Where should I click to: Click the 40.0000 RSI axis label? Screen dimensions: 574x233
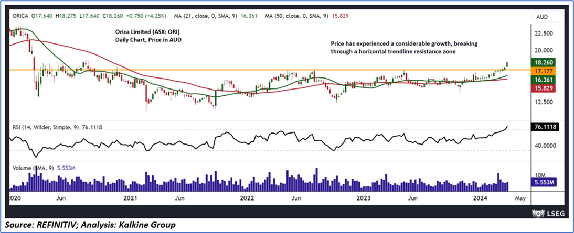[545, 145]
